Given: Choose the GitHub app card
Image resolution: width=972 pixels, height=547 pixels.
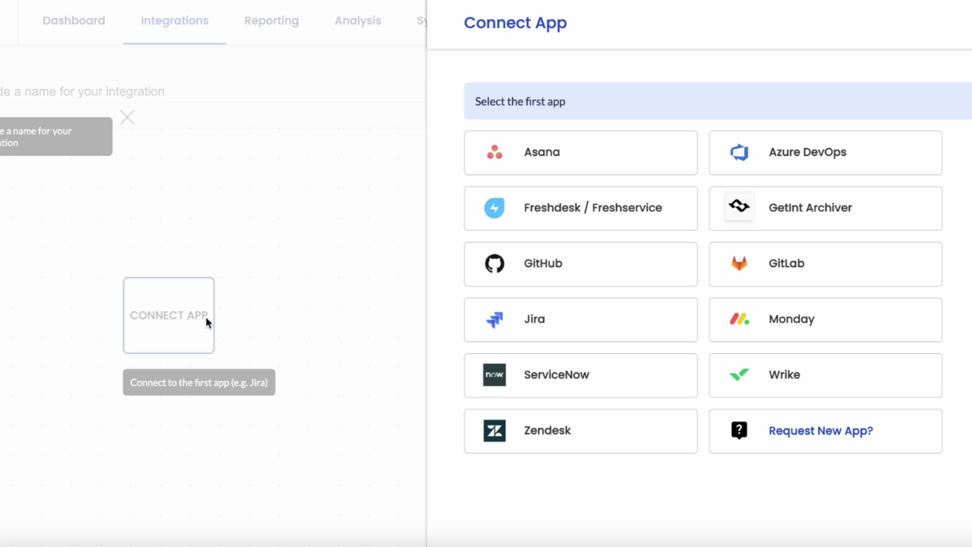Looking at the screenshot, I should [x=581, y=264].
